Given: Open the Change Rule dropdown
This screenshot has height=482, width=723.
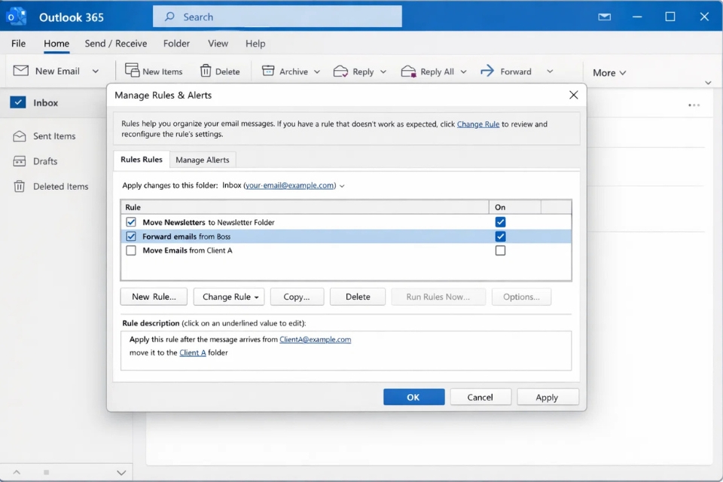Looking at the screenshot, I should pos(229,296).
